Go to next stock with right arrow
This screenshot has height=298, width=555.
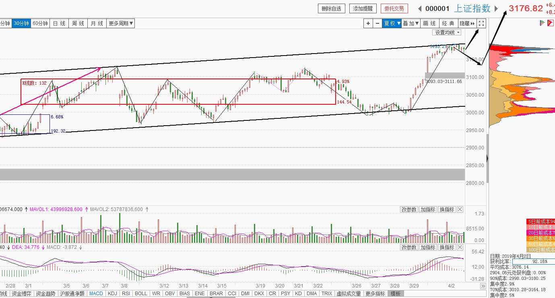496,8
